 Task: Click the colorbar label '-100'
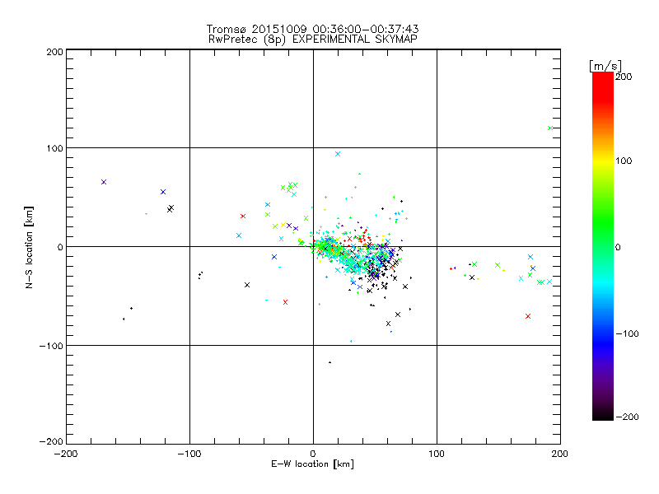pyautogui.click(x=627, y=333)
